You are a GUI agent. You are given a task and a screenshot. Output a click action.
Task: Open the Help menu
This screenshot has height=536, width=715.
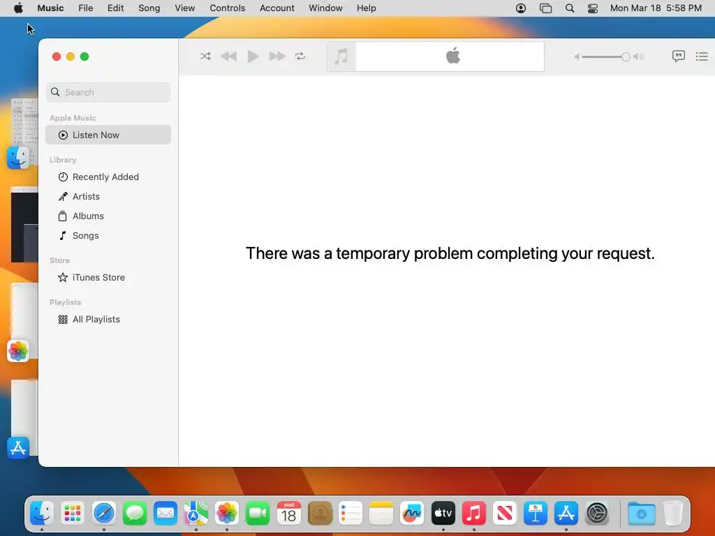[x=366, y=8]
